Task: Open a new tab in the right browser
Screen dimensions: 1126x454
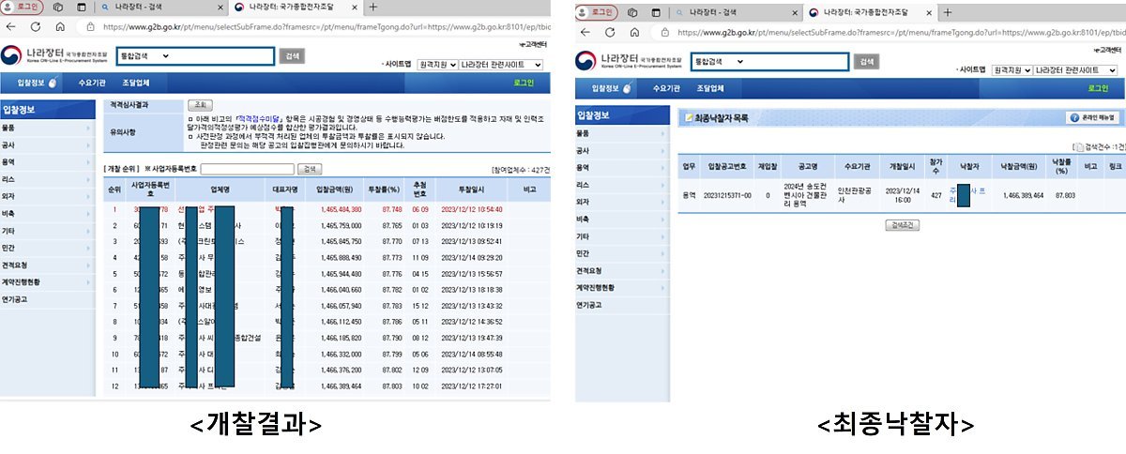Action: [949, 11]
